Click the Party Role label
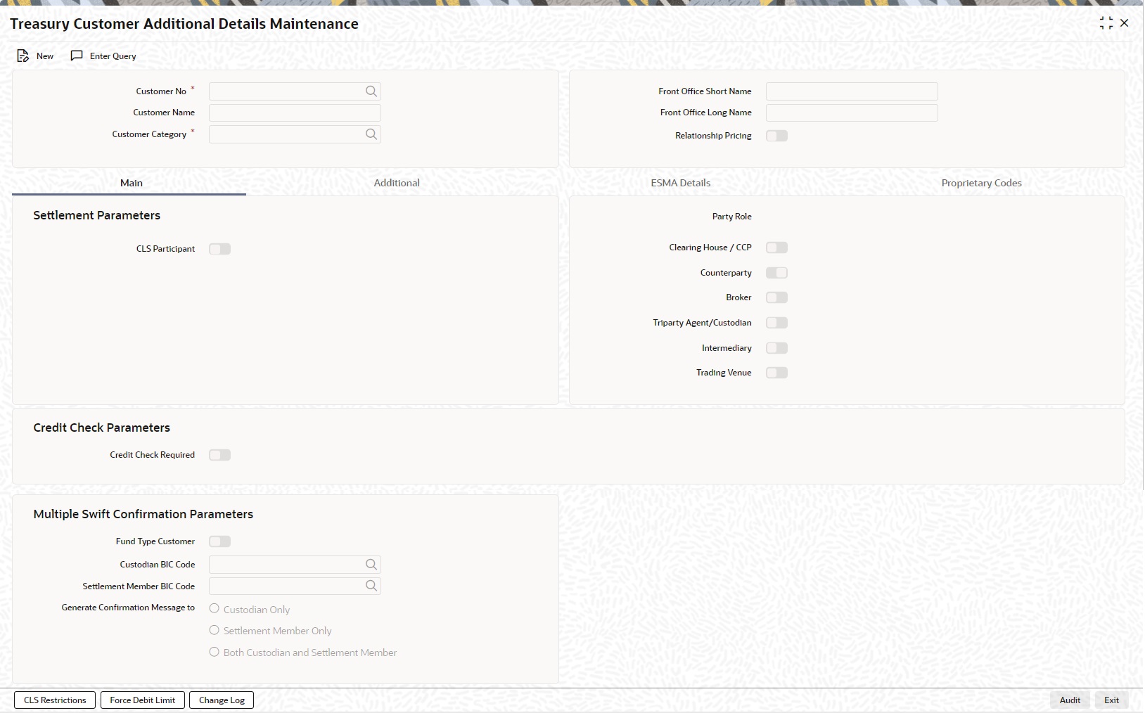The height and width of the screenshot is (713, 1145). point(731,217)
